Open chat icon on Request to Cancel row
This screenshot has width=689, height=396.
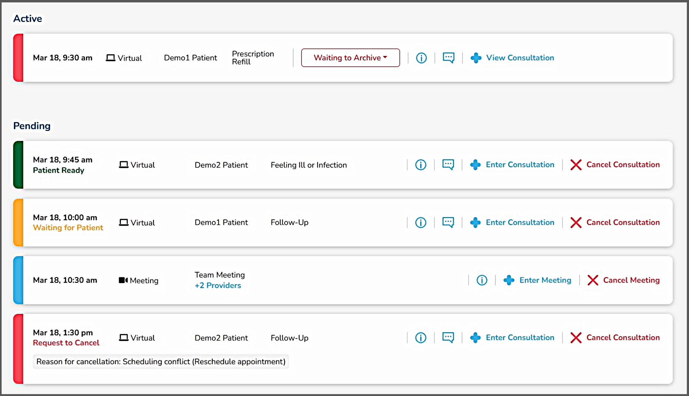point(448,338)
